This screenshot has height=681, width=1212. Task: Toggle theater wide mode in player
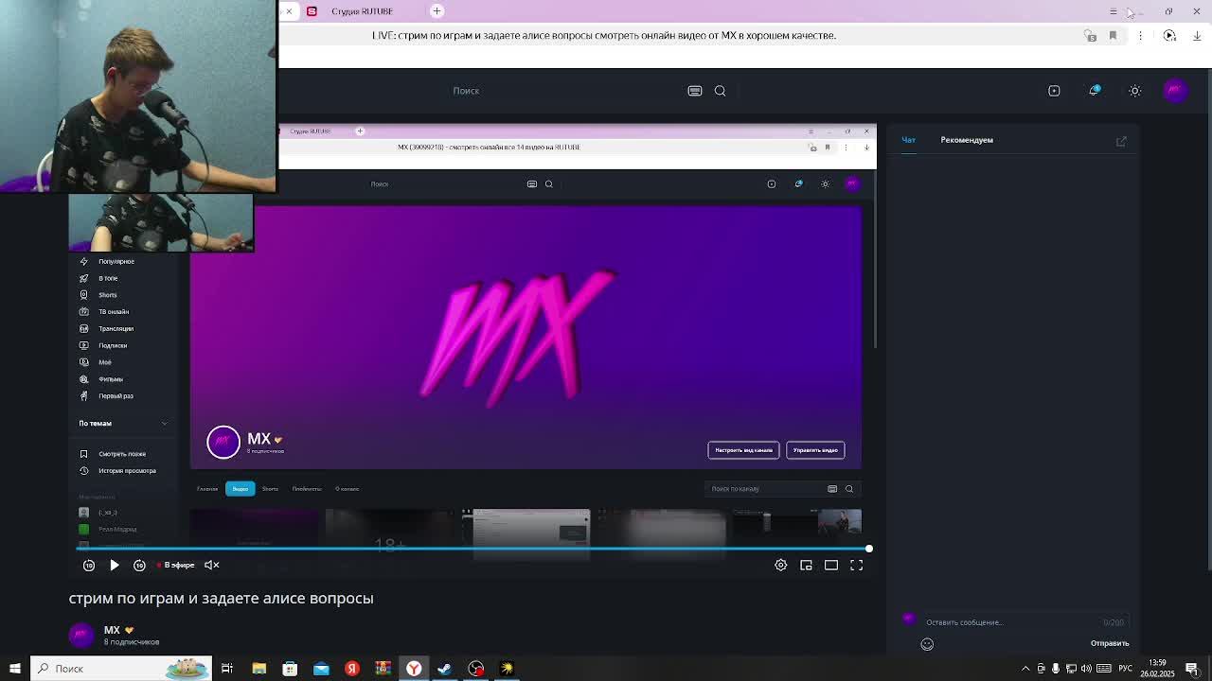[831, 565]
